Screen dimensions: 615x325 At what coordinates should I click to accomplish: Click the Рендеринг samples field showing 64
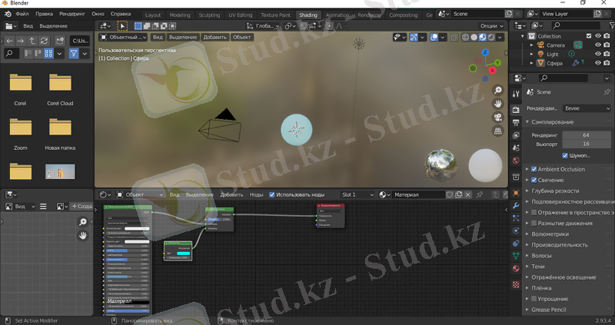[x=586, y=134]
